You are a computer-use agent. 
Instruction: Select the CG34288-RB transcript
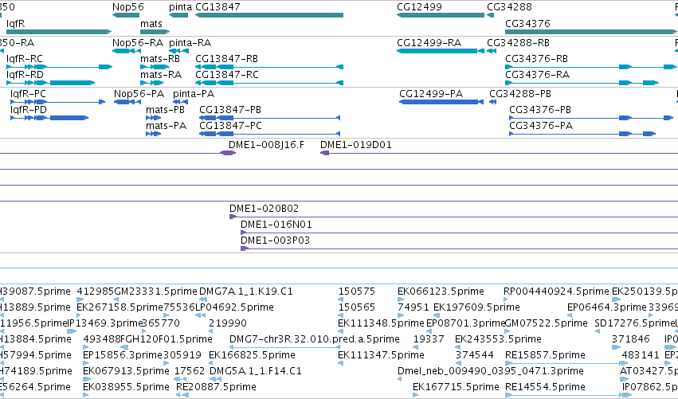492,51
